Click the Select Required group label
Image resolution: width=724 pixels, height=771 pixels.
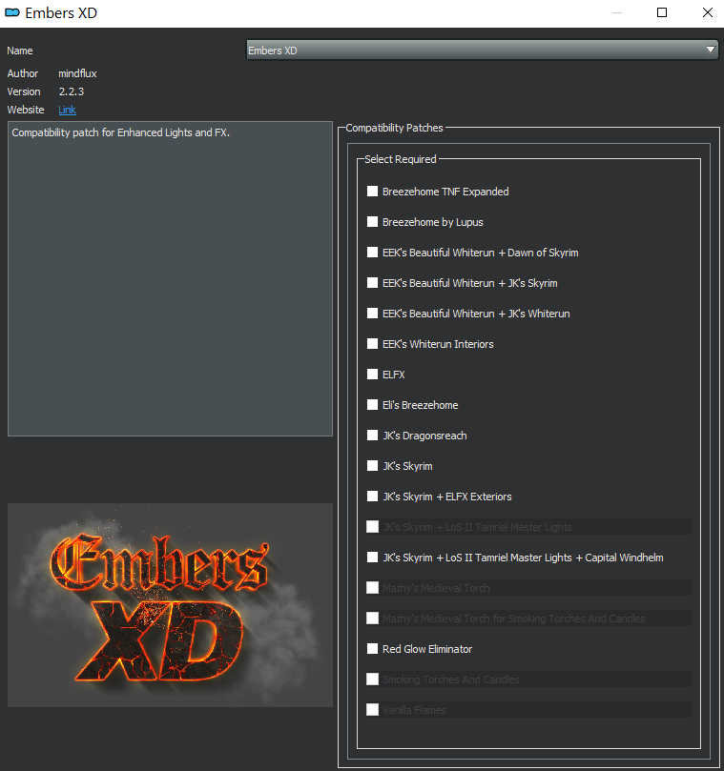pyautogui.click(x=400, y=159)
